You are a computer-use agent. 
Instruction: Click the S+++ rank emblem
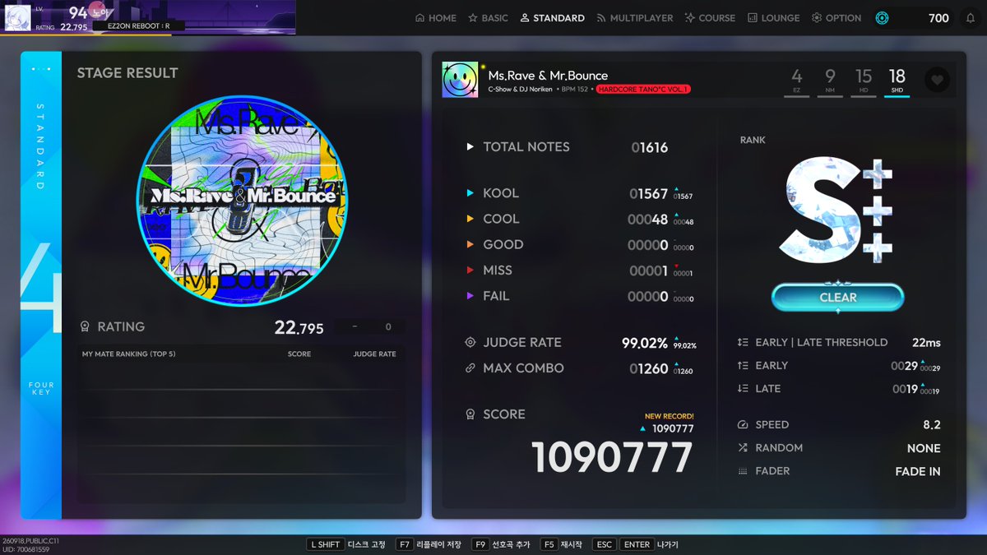click(x=836, y=212)
